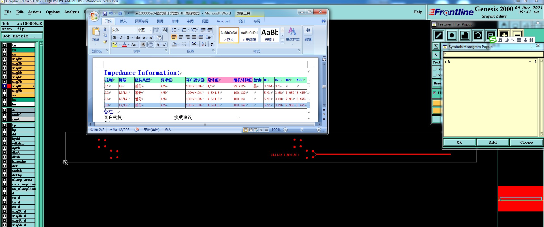Open the font name dropdown showing 宋体
544x227 pixels.
coord(135,30)
